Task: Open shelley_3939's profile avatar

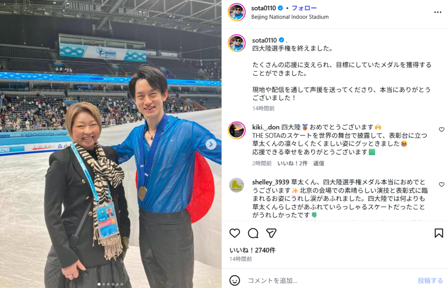Action: tap(237, 185)
